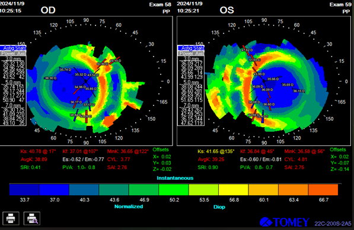Click the 50.90 D marker on OD map
Screen dimensions: 354x230
pyautogui.click(x=103, y=64)
